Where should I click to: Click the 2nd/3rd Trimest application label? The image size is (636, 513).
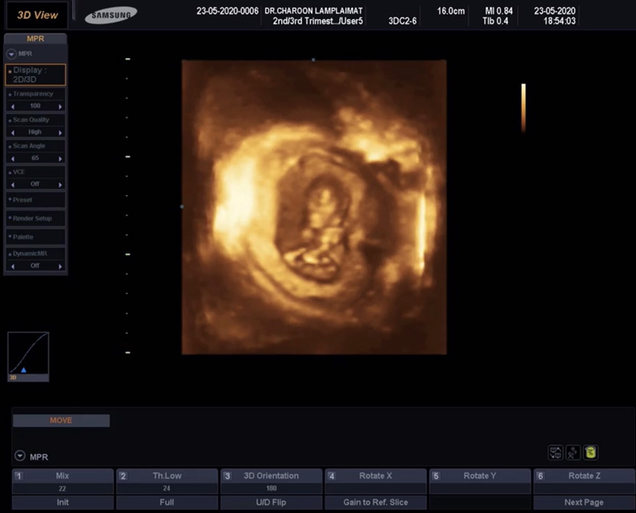point(317,21)
